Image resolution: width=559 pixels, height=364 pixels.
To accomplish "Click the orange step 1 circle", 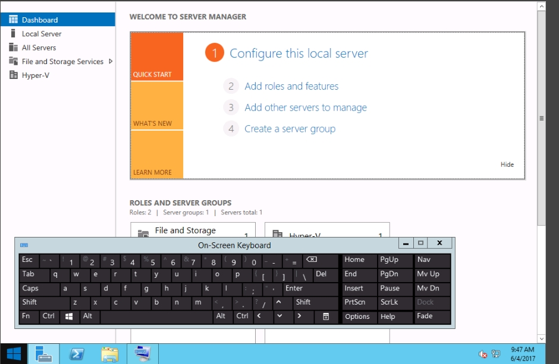I will point(214,53).
